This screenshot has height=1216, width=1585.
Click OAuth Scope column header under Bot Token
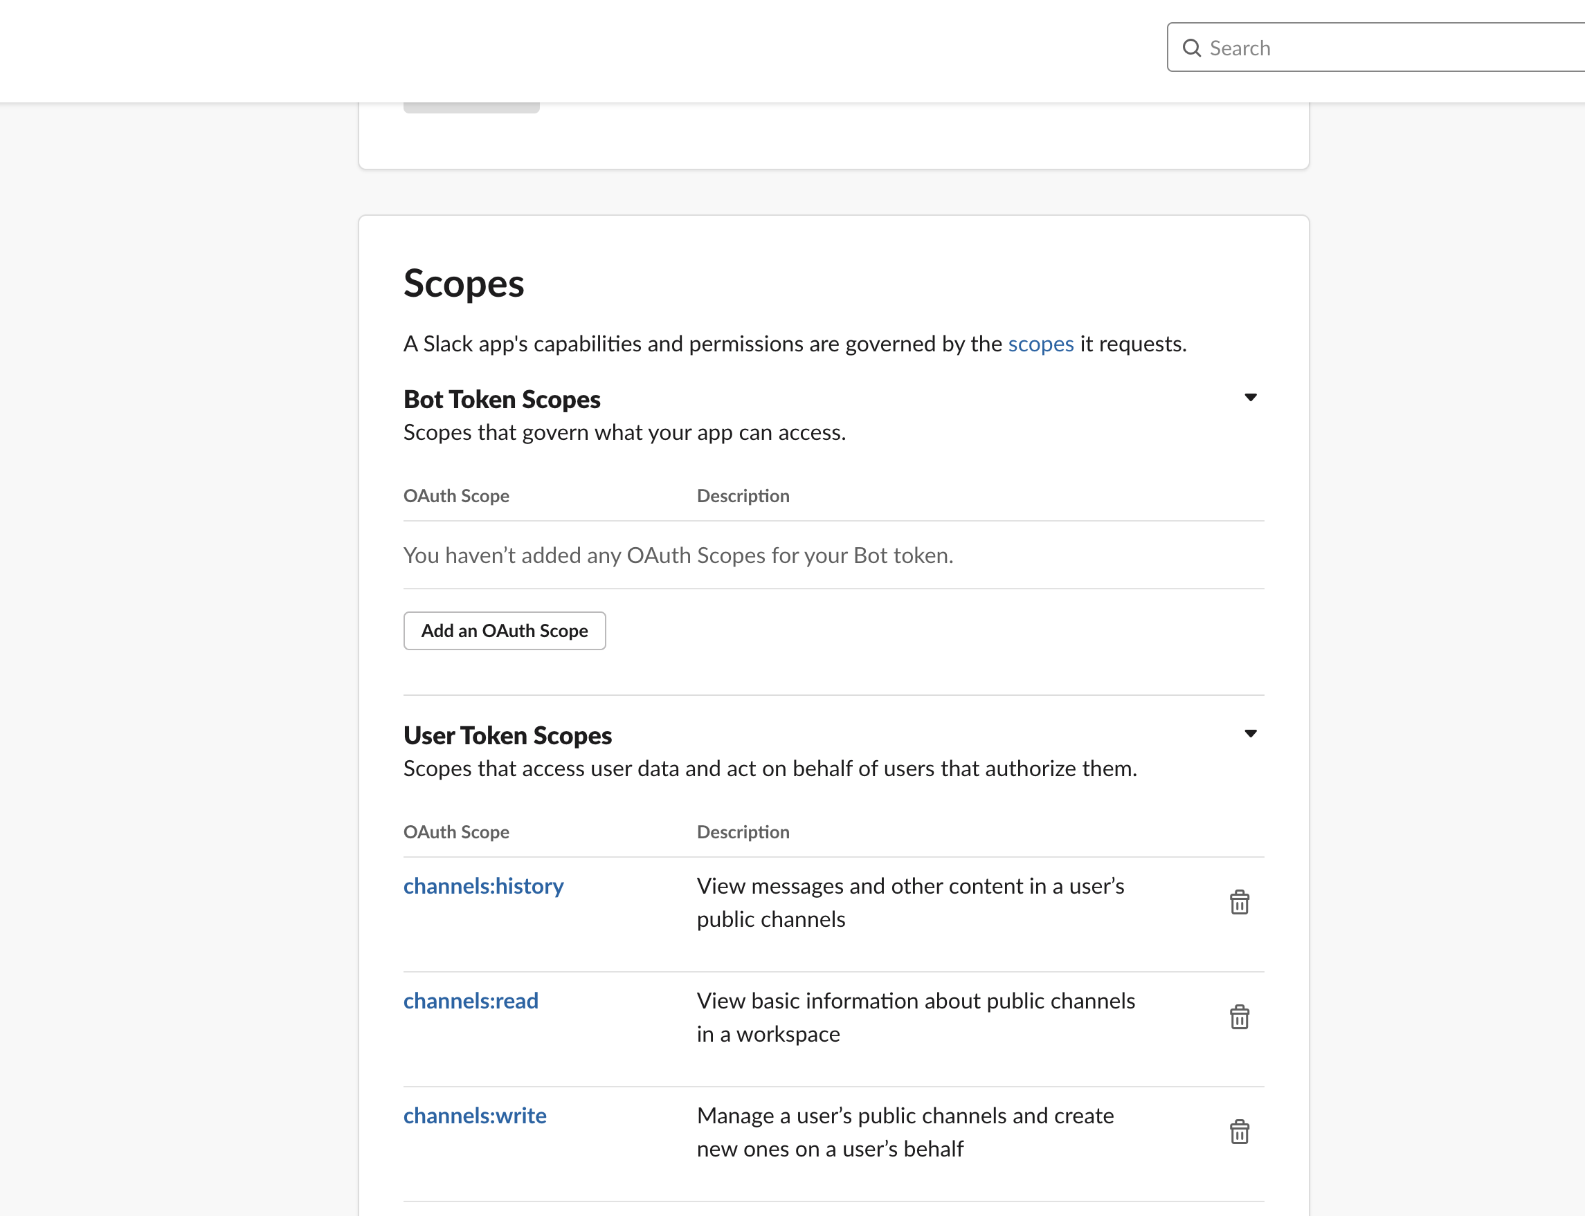[x=455, y=496]
